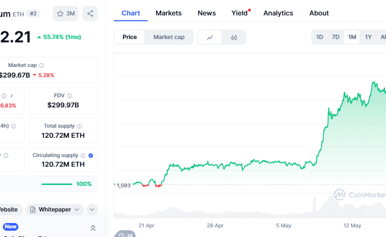Click the $299.97B FDV value
Image resolution: width=386 pixels, height=237 pixels.
(63, 105)
